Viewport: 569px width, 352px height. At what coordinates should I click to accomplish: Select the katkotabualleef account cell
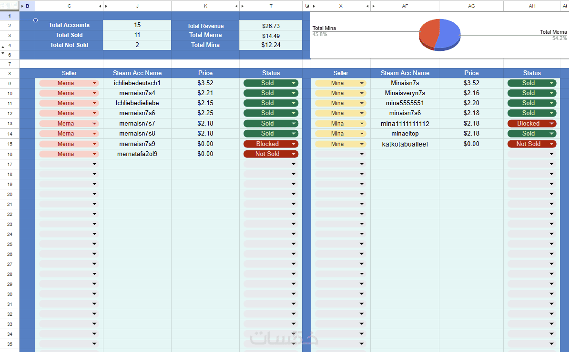coord(405,144)
